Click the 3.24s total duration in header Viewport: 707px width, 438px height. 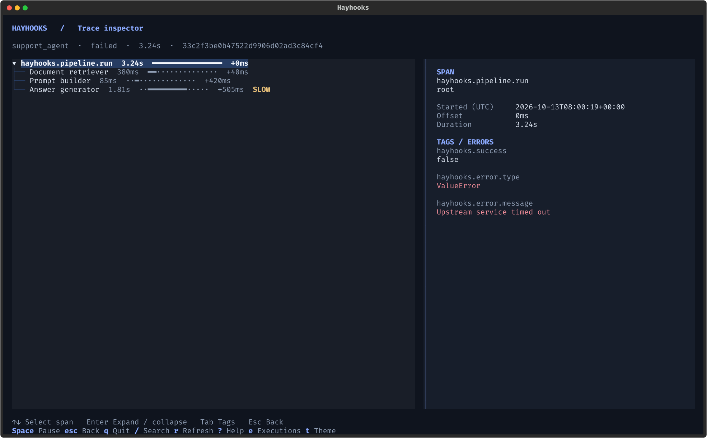click(150, 46)
